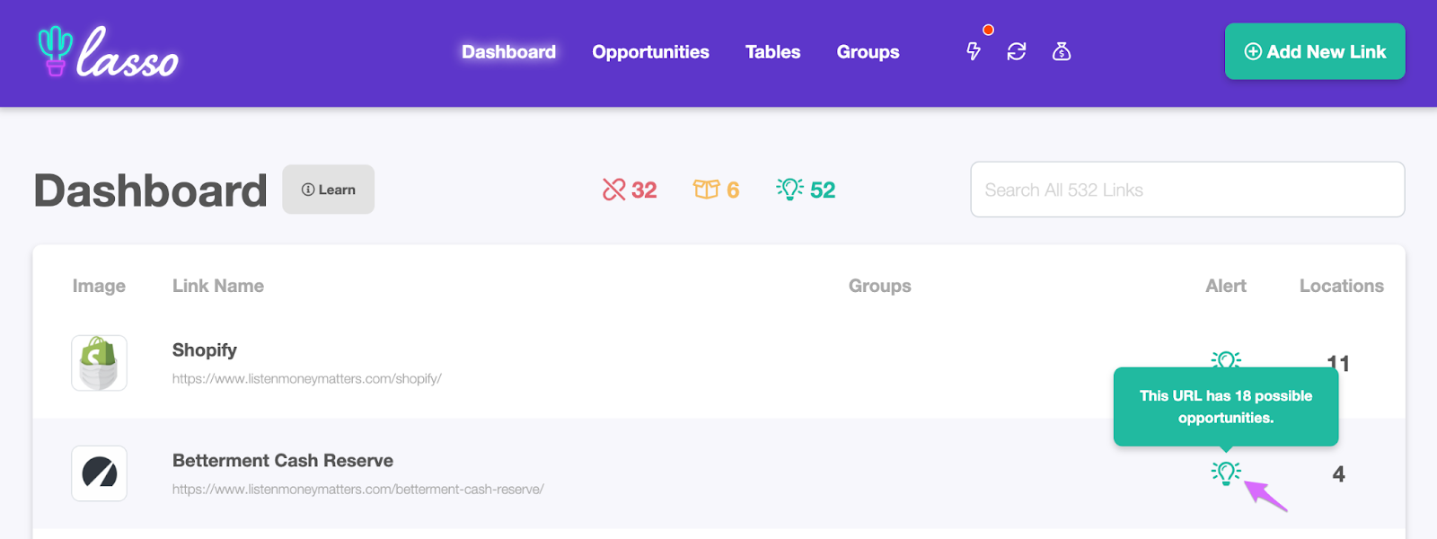Viewport: 1437px width, 539px height.
Task: Focus the Search All 532 Links field
Action: 1187,190
